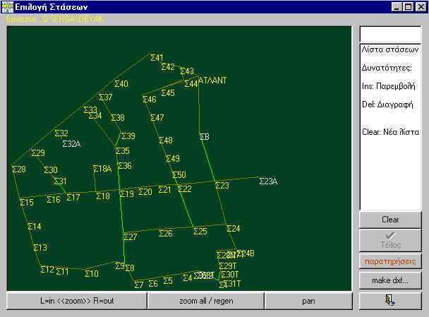429x317 pixels.
Task: Click the make dxf... button
Action: coord(390,281)
